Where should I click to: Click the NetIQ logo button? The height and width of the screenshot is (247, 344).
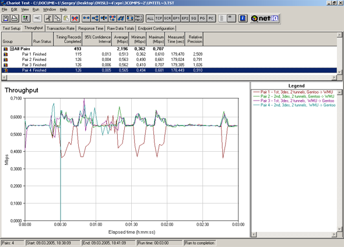click(x=265, y=19)
